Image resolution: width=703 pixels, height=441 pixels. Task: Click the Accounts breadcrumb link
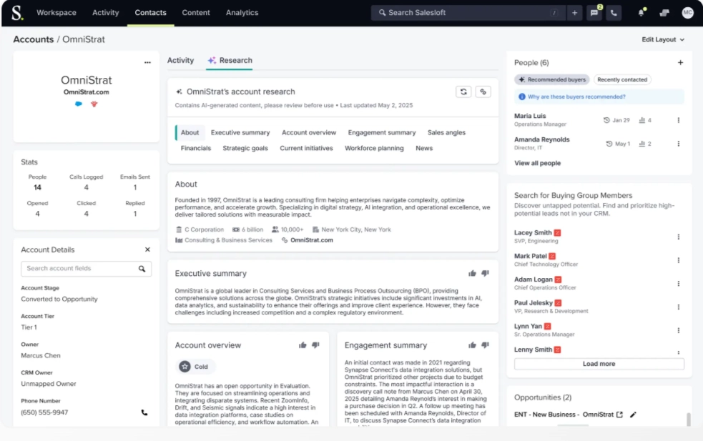(33, 39)
